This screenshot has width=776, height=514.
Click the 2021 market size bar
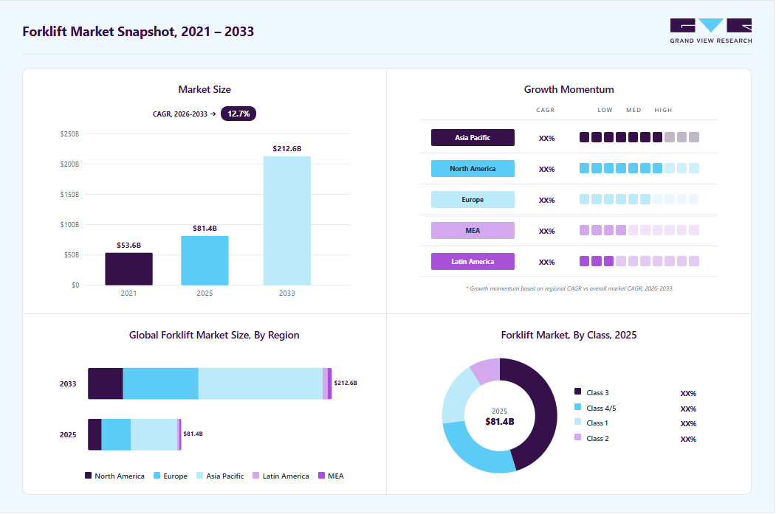pos(128,269)
